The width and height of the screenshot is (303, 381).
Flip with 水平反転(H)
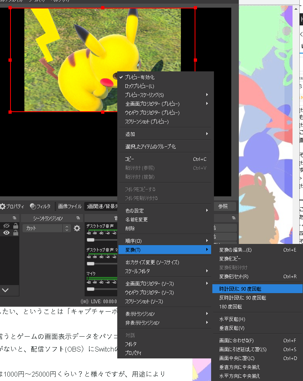[257, 319]
